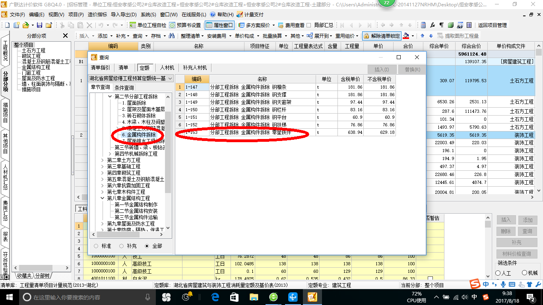Click the paint bucket fill color icon
Image resolution: width=543 pixels, height=305 pixels.
coord(406,36)
